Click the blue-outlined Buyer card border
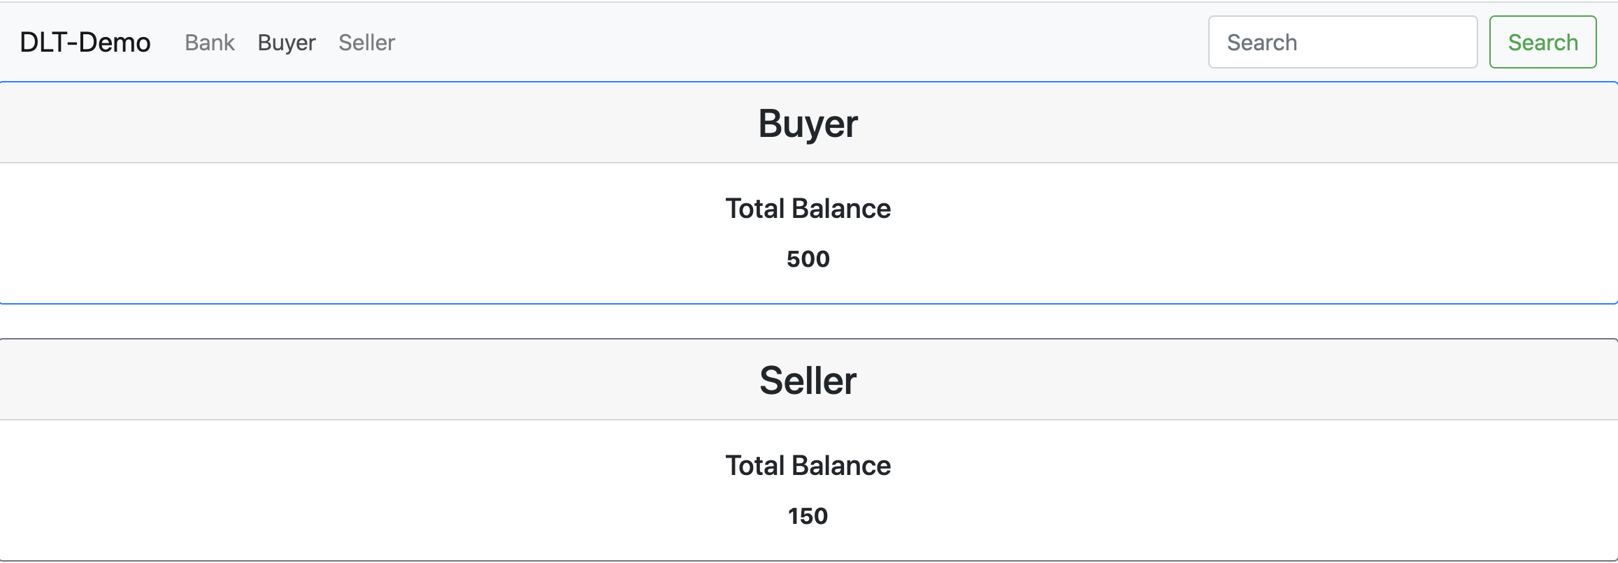Viewport: 1618px width, 563px height. [x=808, y=303]
